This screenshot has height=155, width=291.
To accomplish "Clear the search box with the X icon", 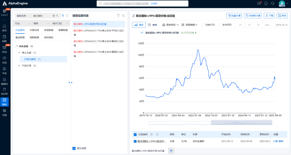I will 54,16.
